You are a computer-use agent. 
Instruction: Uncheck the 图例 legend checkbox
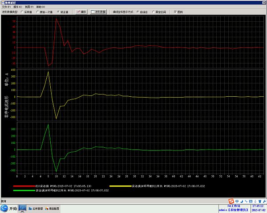175,12
